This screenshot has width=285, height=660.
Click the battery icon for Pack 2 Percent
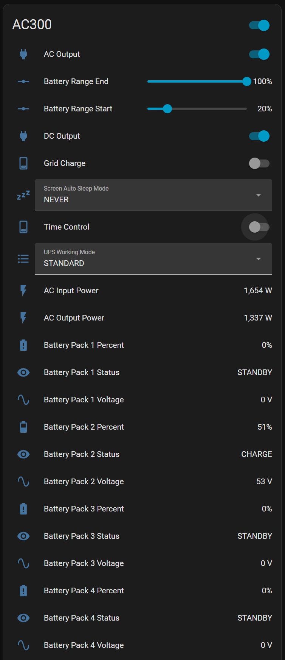[23, 427]
